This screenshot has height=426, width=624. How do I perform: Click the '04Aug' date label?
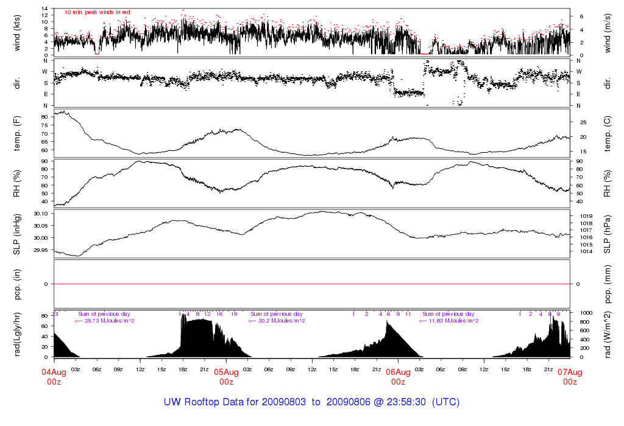click(x=54, y=372)
